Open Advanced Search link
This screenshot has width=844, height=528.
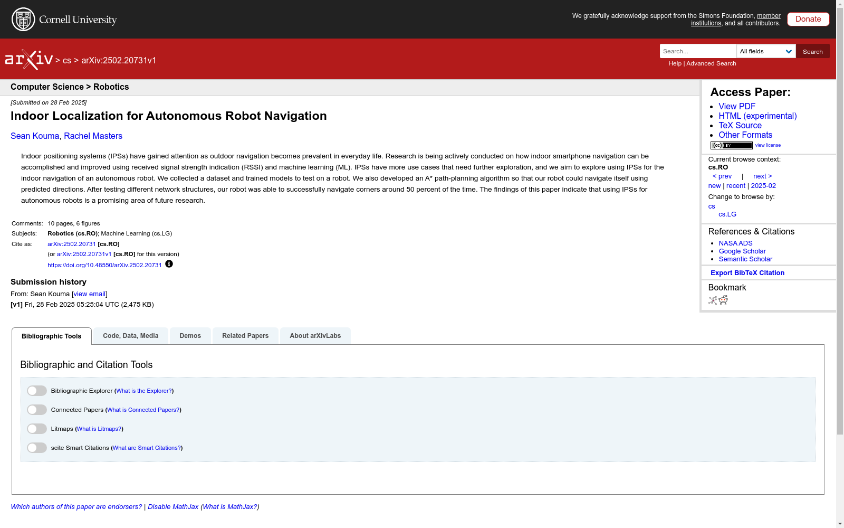(x=711, y=63)
